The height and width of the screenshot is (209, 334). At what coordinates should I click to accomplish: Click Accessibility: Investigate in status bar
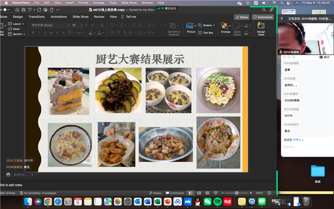click(38, 193)
